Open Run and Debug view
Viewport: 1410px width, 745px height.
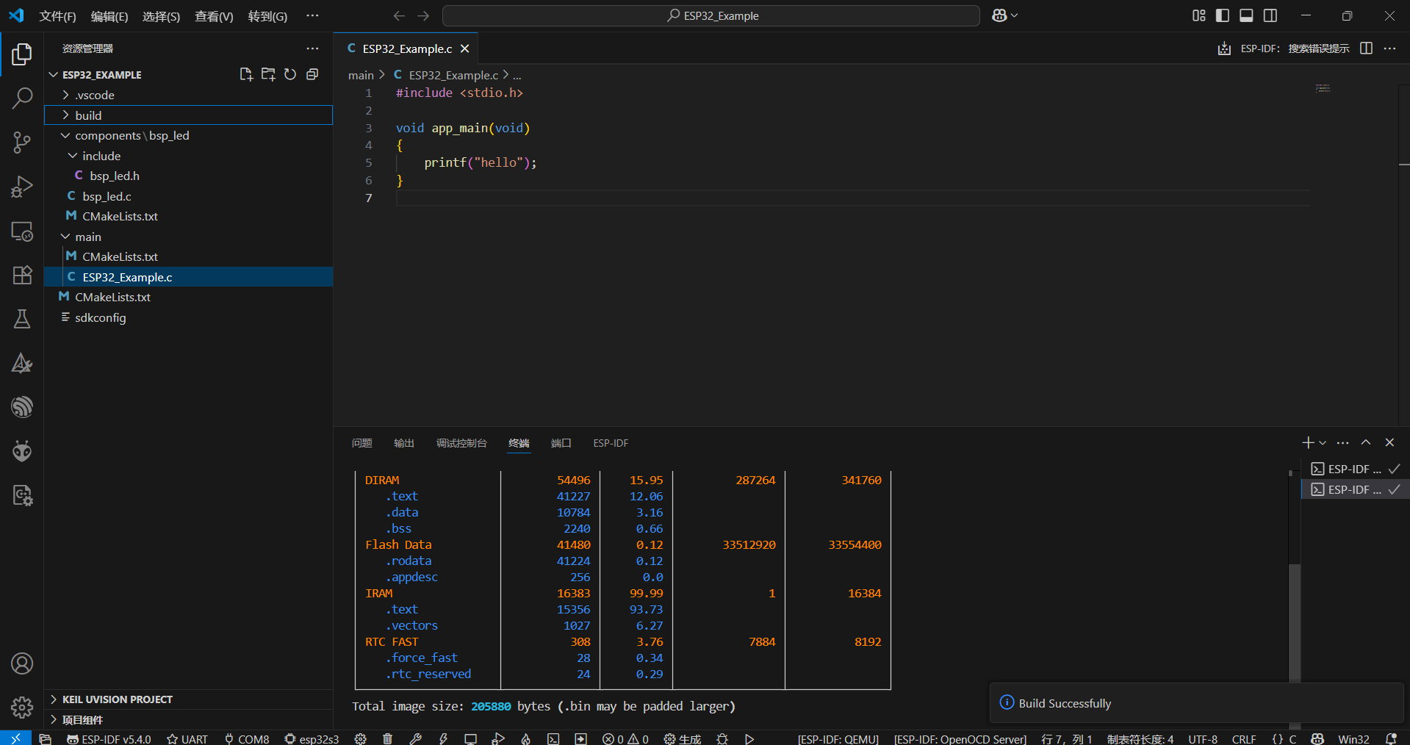(x=22, y=187)
